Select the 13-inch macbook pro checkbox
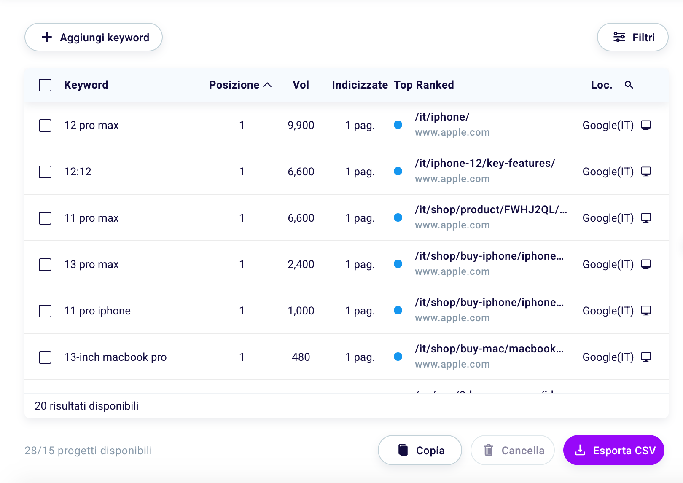The image size is (683, 483). (x=45, y=357)
